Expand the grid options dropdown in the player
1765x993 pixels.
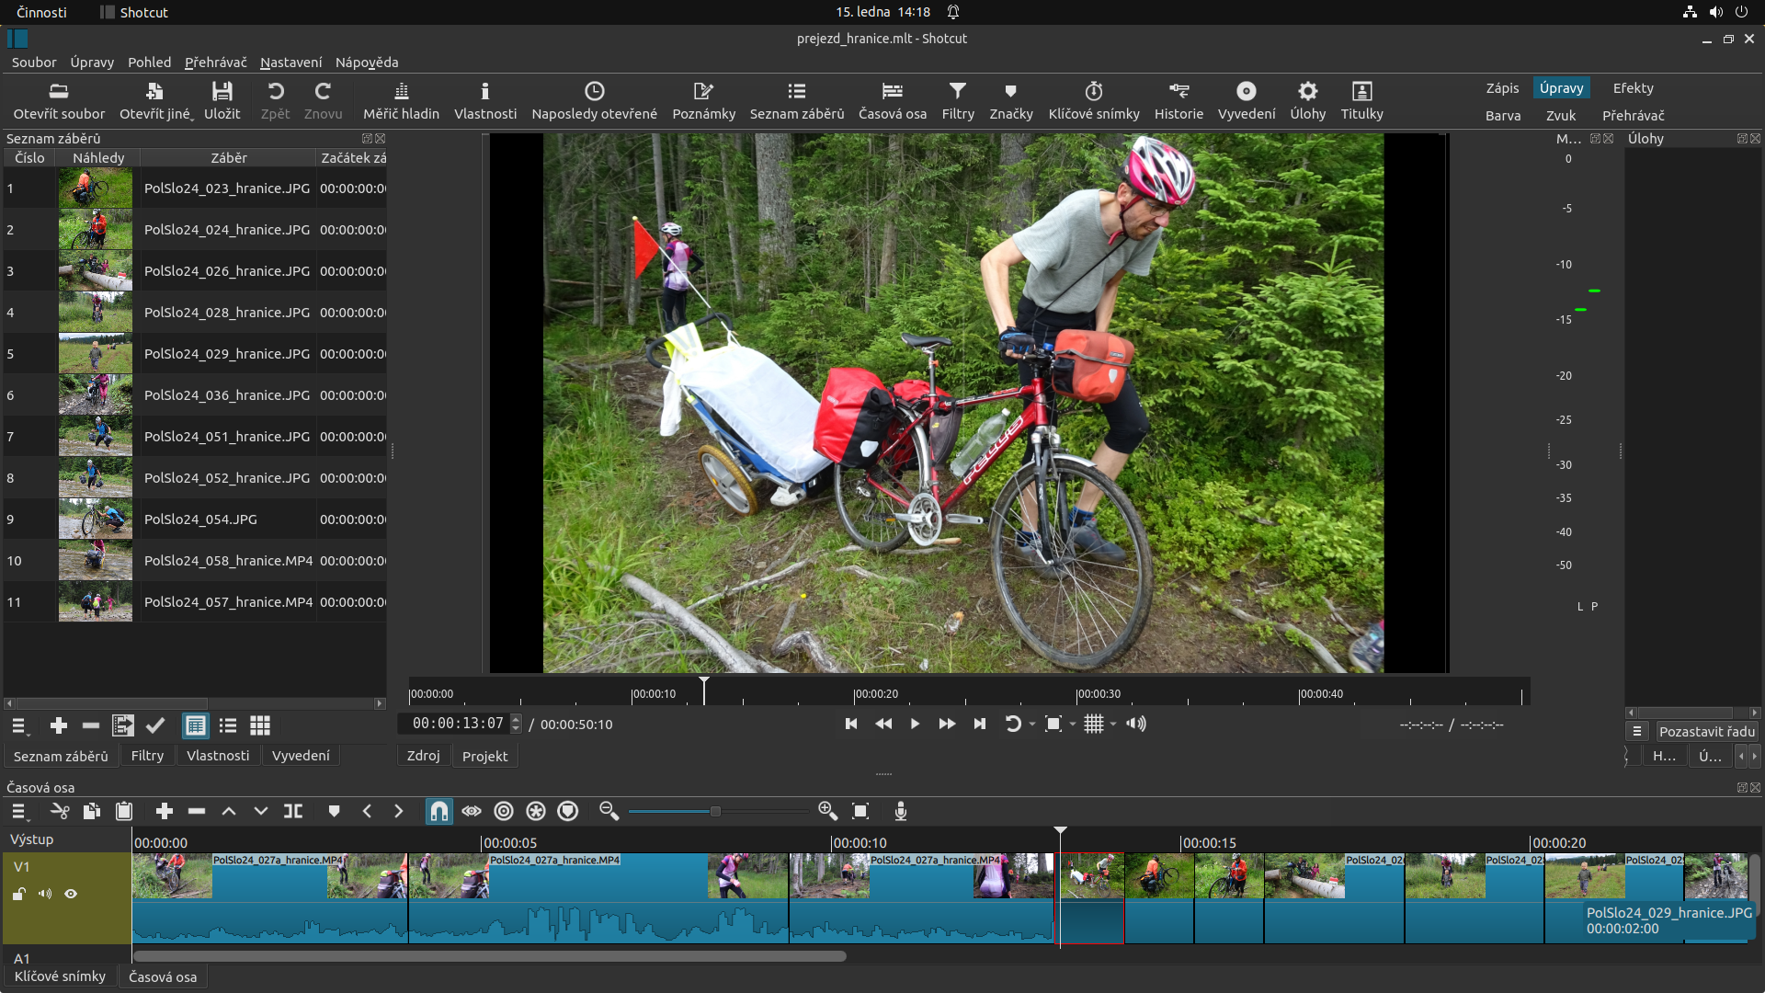[x=1110, y=725]
